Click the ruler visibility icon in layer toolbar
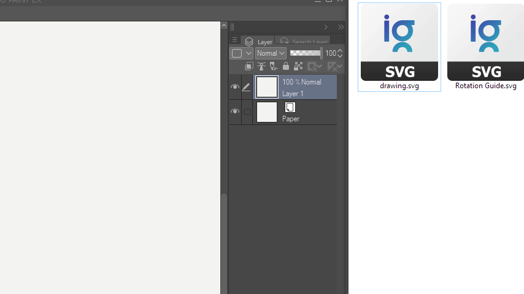Screen dimensions: 524x294 (332, 66)
